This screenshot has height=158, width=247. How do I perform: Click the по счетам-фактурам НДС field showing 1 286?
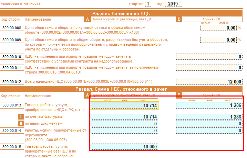209,117
